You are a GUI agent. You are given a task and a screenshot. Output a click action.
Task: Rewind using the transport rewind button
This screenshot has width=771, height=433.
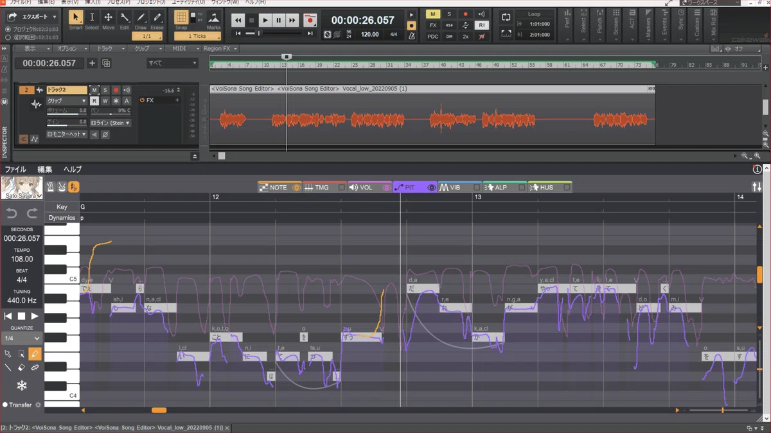(238, 21)
